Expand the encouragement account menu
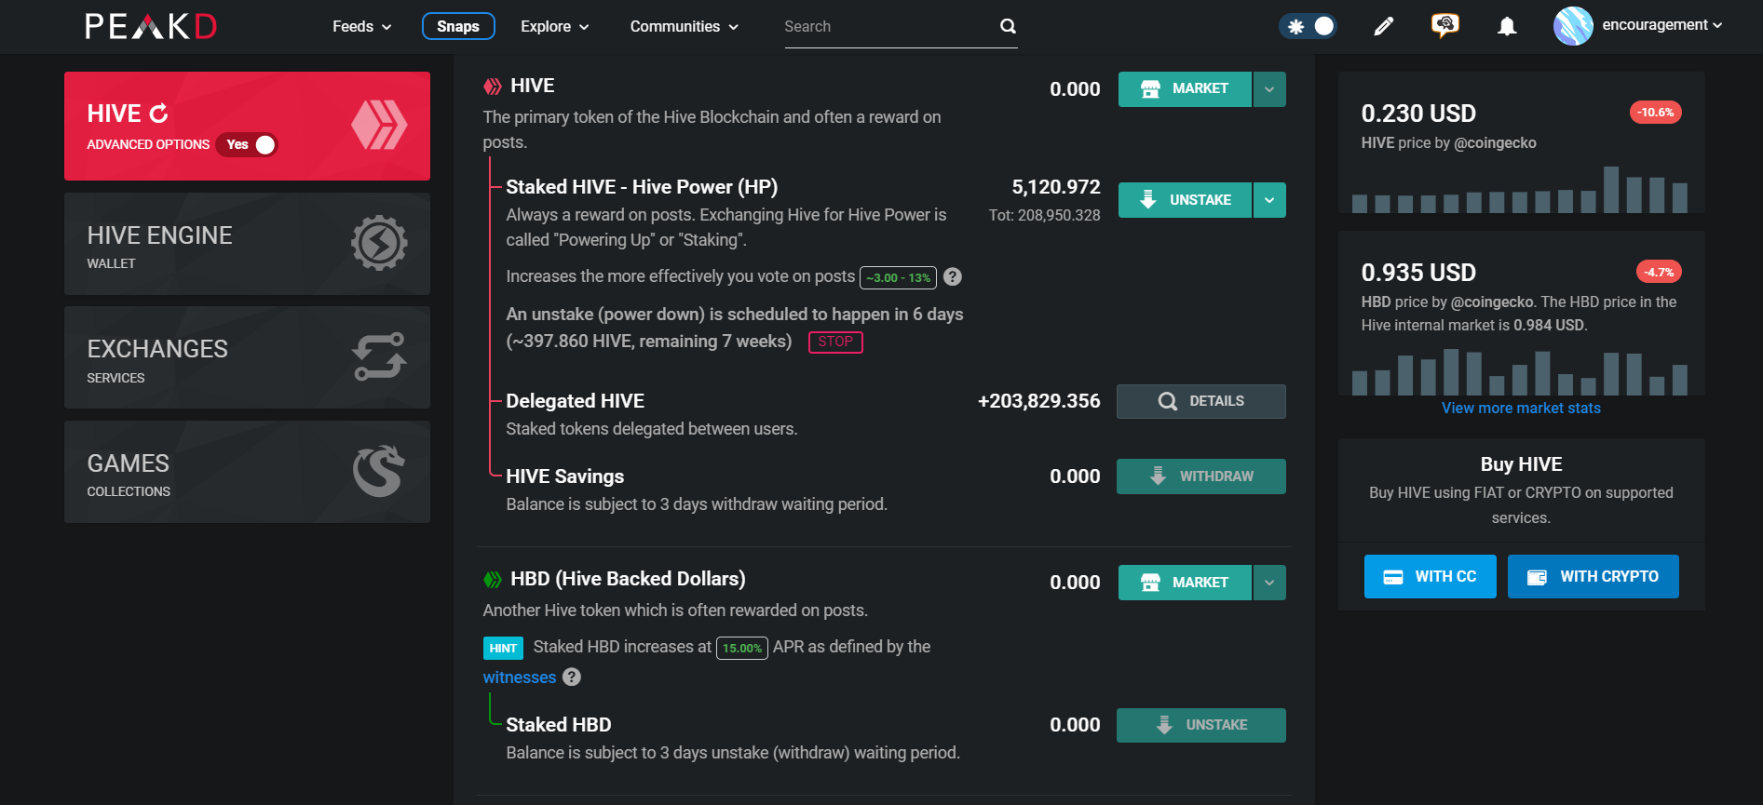The width and height of the screenshot is (1763, 805). coord(1662,25)
